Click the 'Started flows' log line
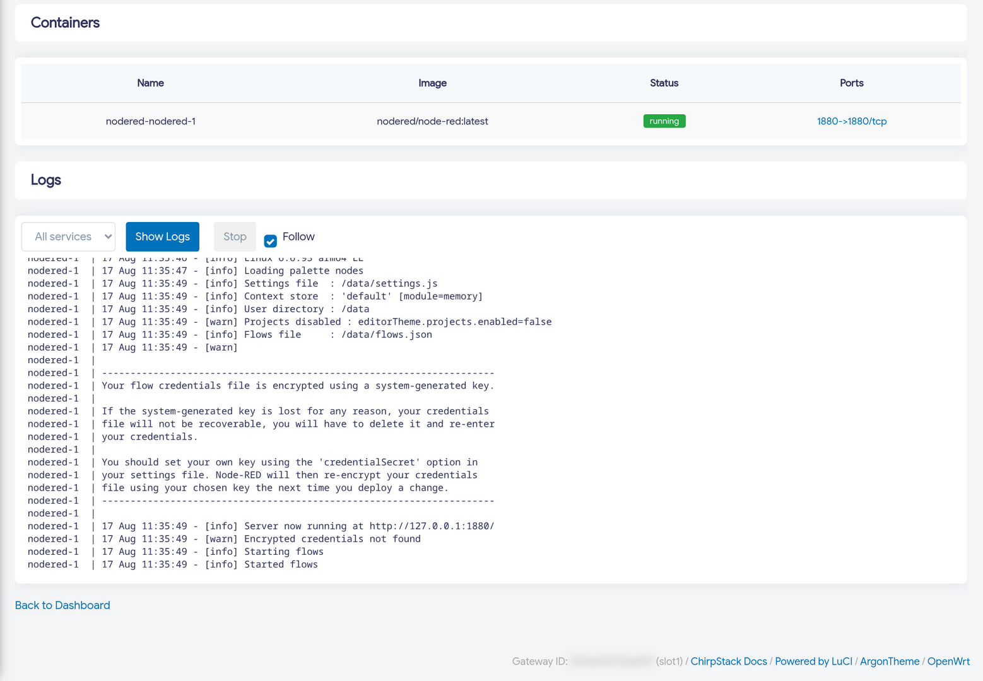Screen dimensions: 983x681 click(173, 564)
